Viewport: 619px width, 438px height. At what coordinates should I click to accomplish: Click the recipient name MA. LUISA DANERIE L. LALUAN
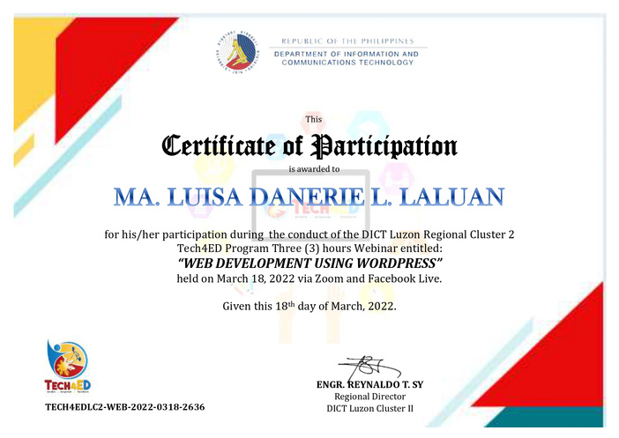click(x=309, y=197)
